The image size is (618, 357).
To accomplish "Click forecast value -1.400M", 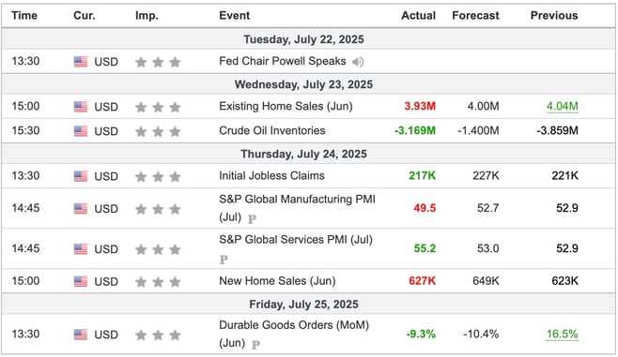I will [x=478, y=130].
